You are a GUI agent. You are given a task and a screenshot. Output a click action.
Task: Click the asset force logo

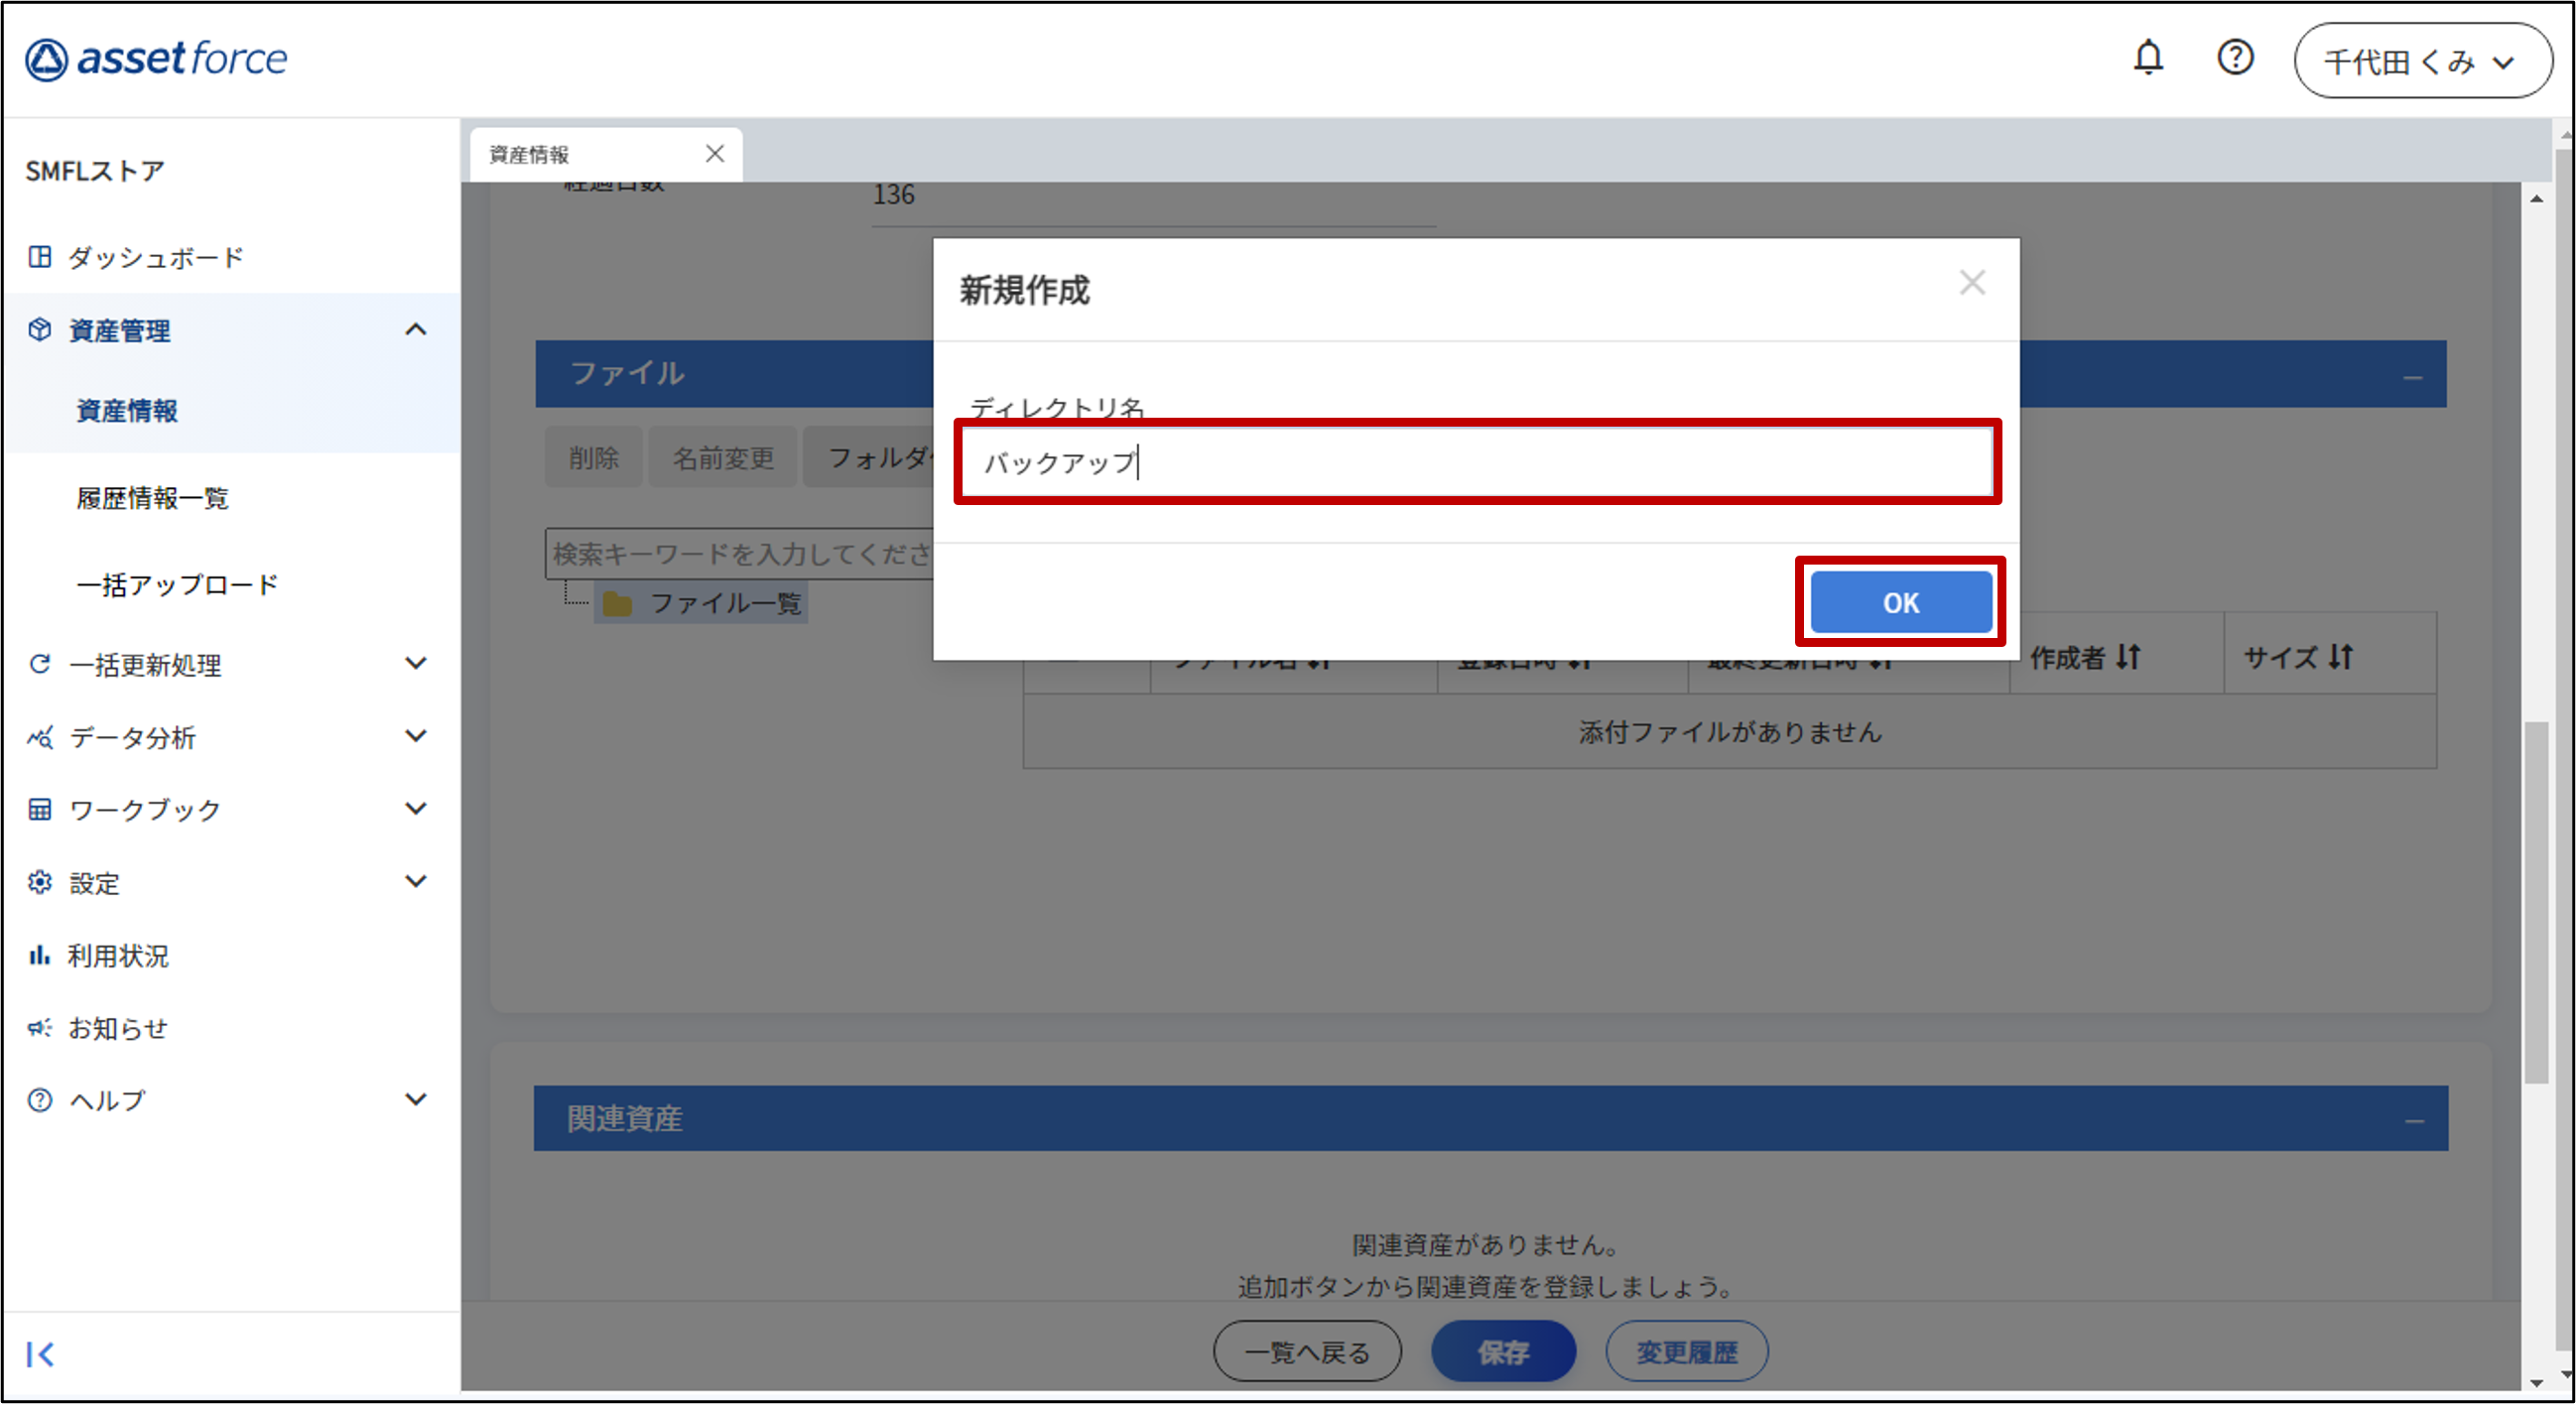coord(157,59)
